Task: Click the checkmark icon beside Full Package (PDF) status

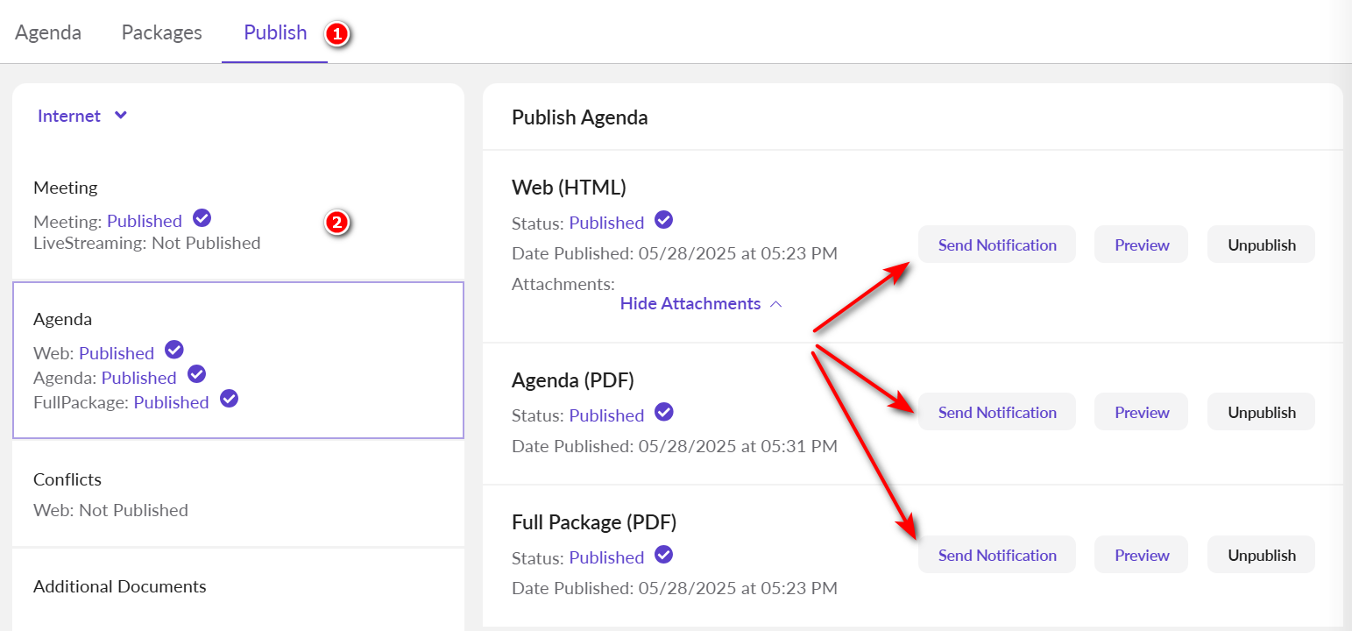Action: point(664,555)
